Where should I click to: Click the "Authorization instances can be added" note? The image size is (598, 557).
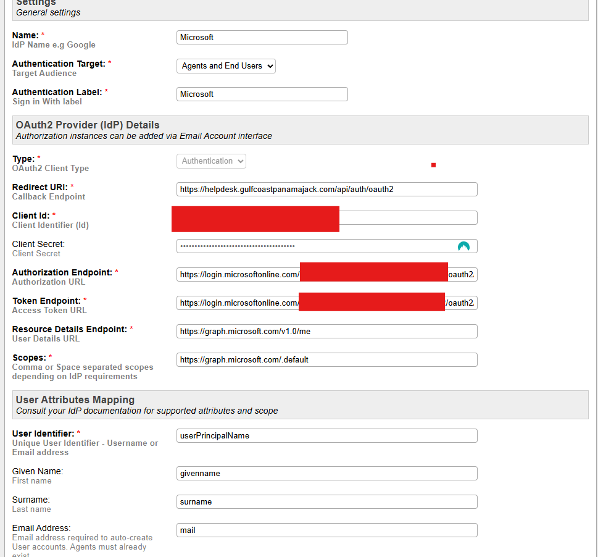[144, 136]
